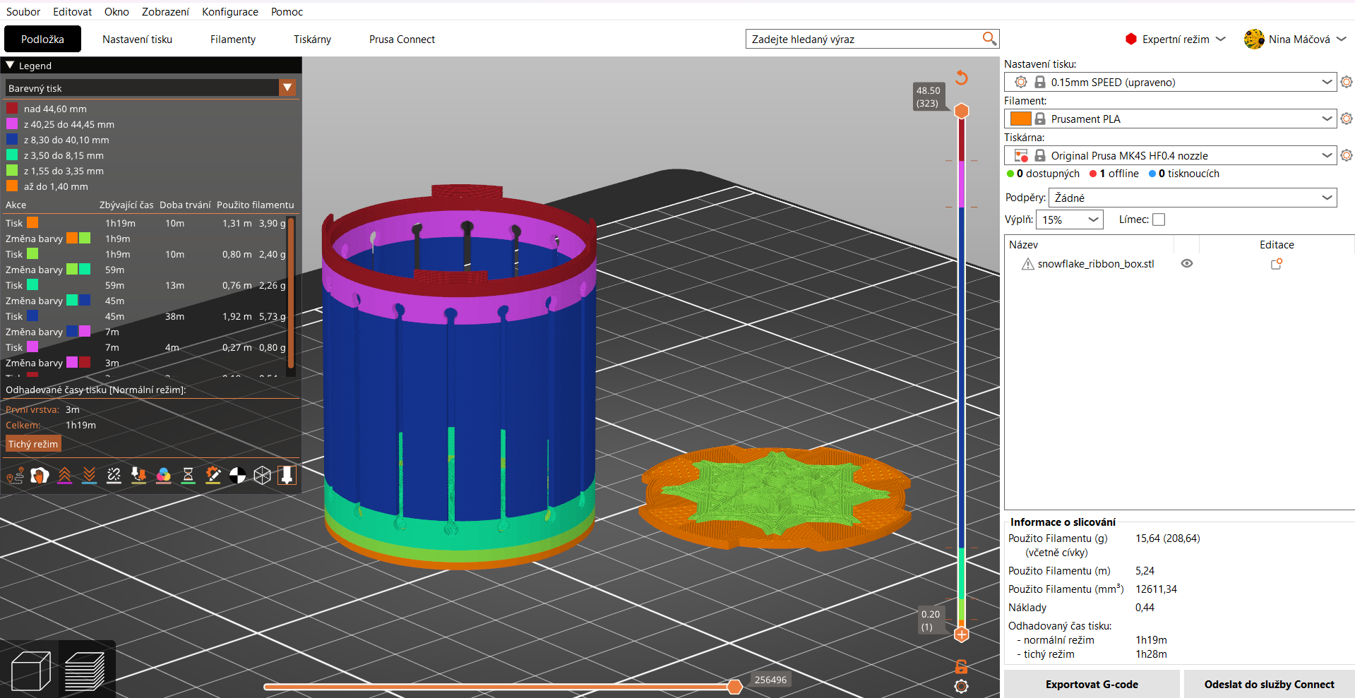1355x698 pixels.
Task: Toggle Tool changes icon in legend
Action: [x=138, y=476]
